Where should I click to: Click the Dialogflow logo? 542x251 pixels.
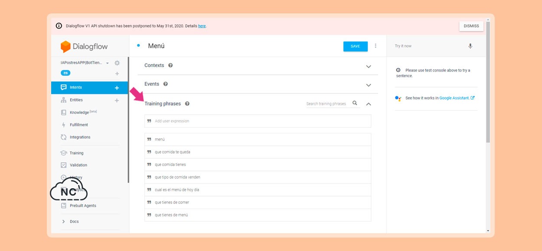tap(84, 47)
